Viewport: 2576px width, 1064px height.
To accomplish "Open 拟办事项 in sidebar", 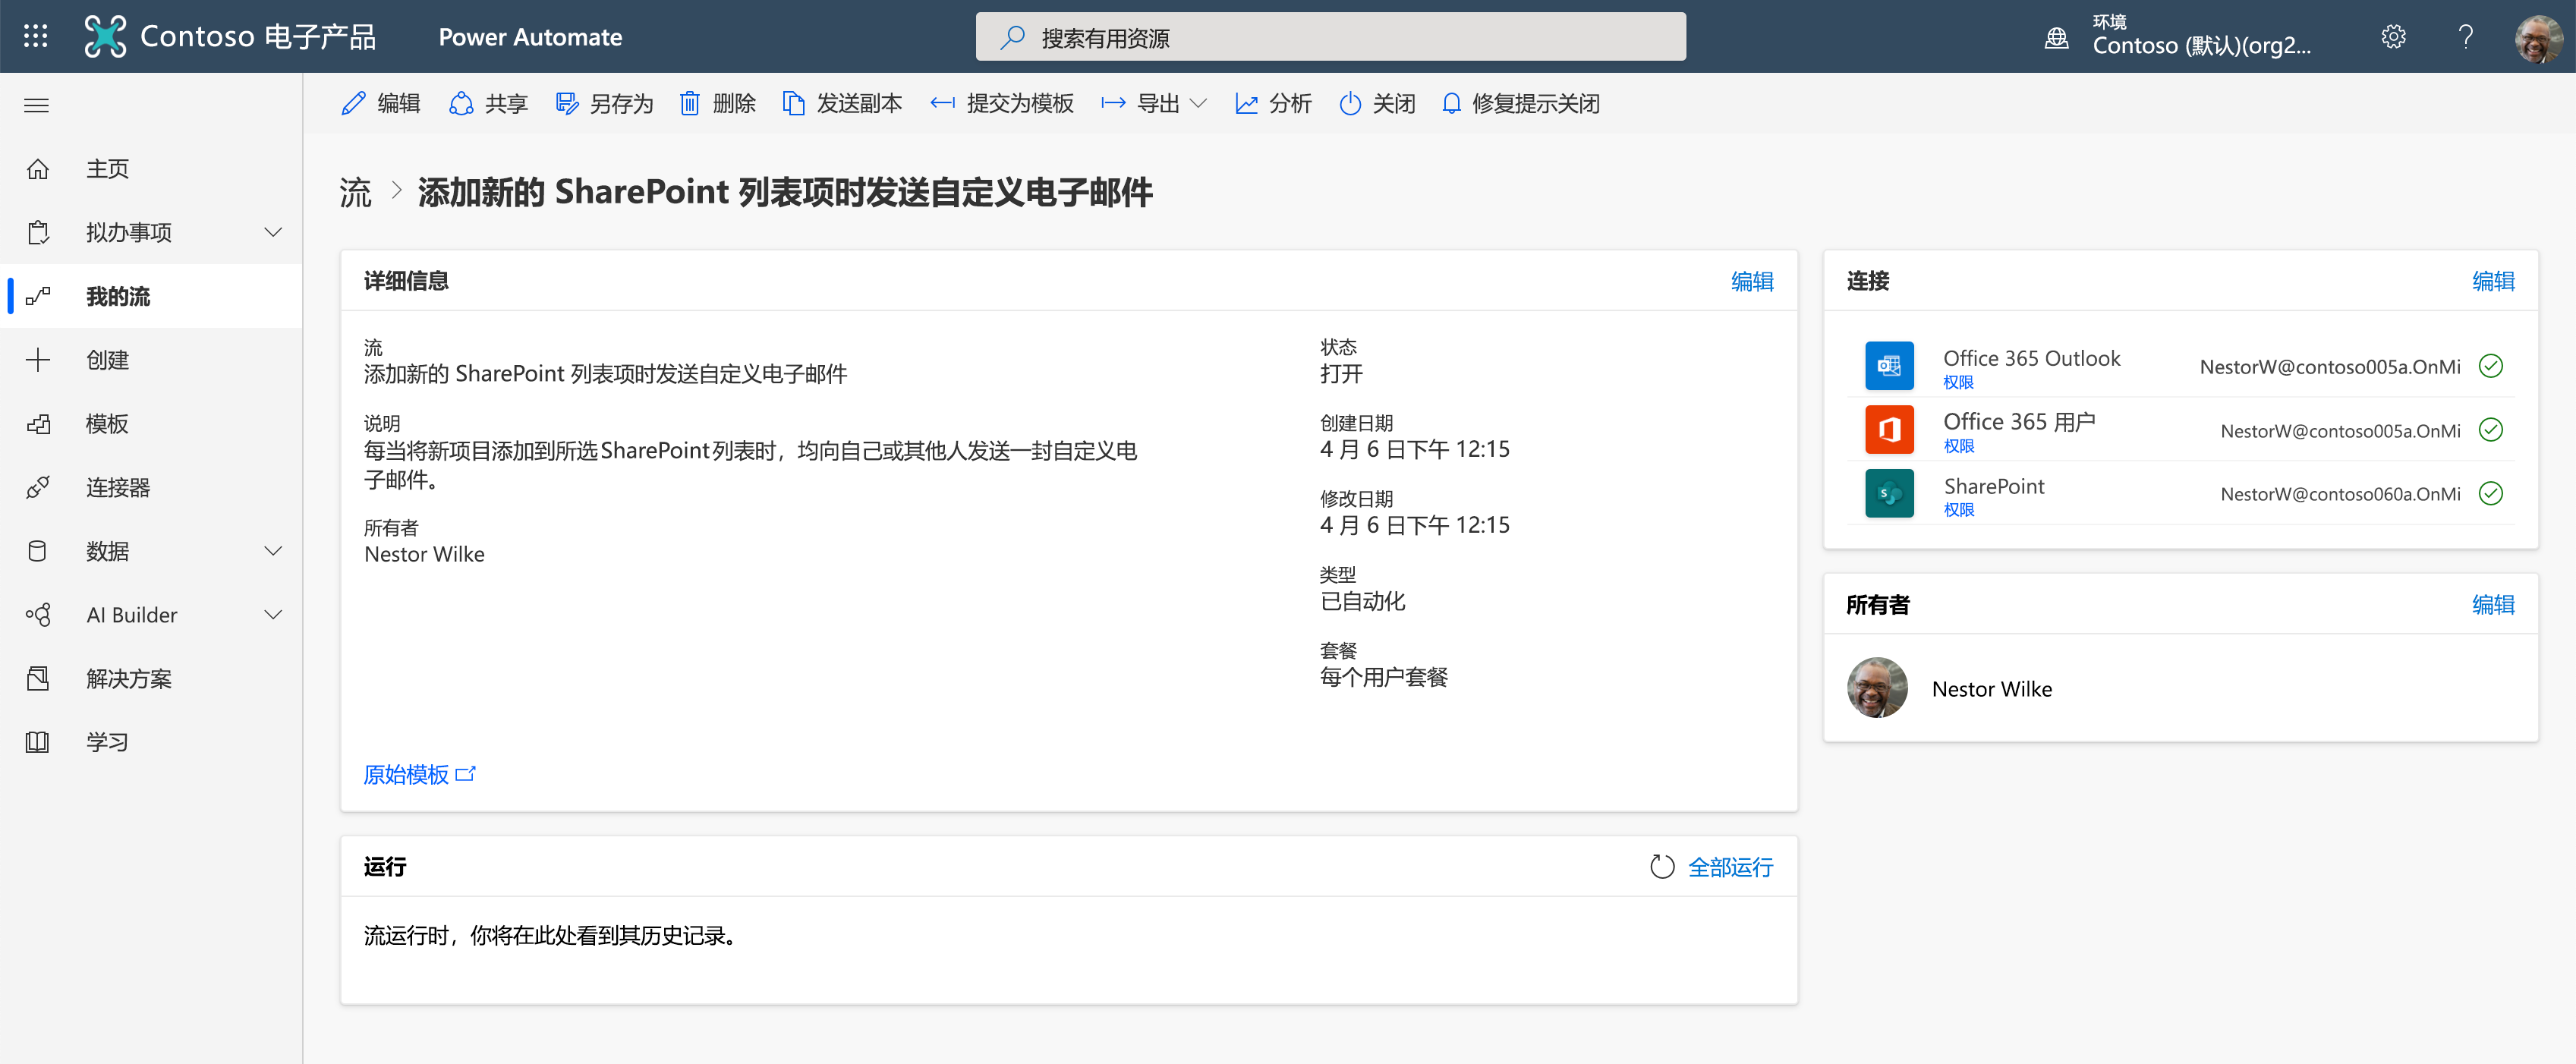I will [151, 233].
